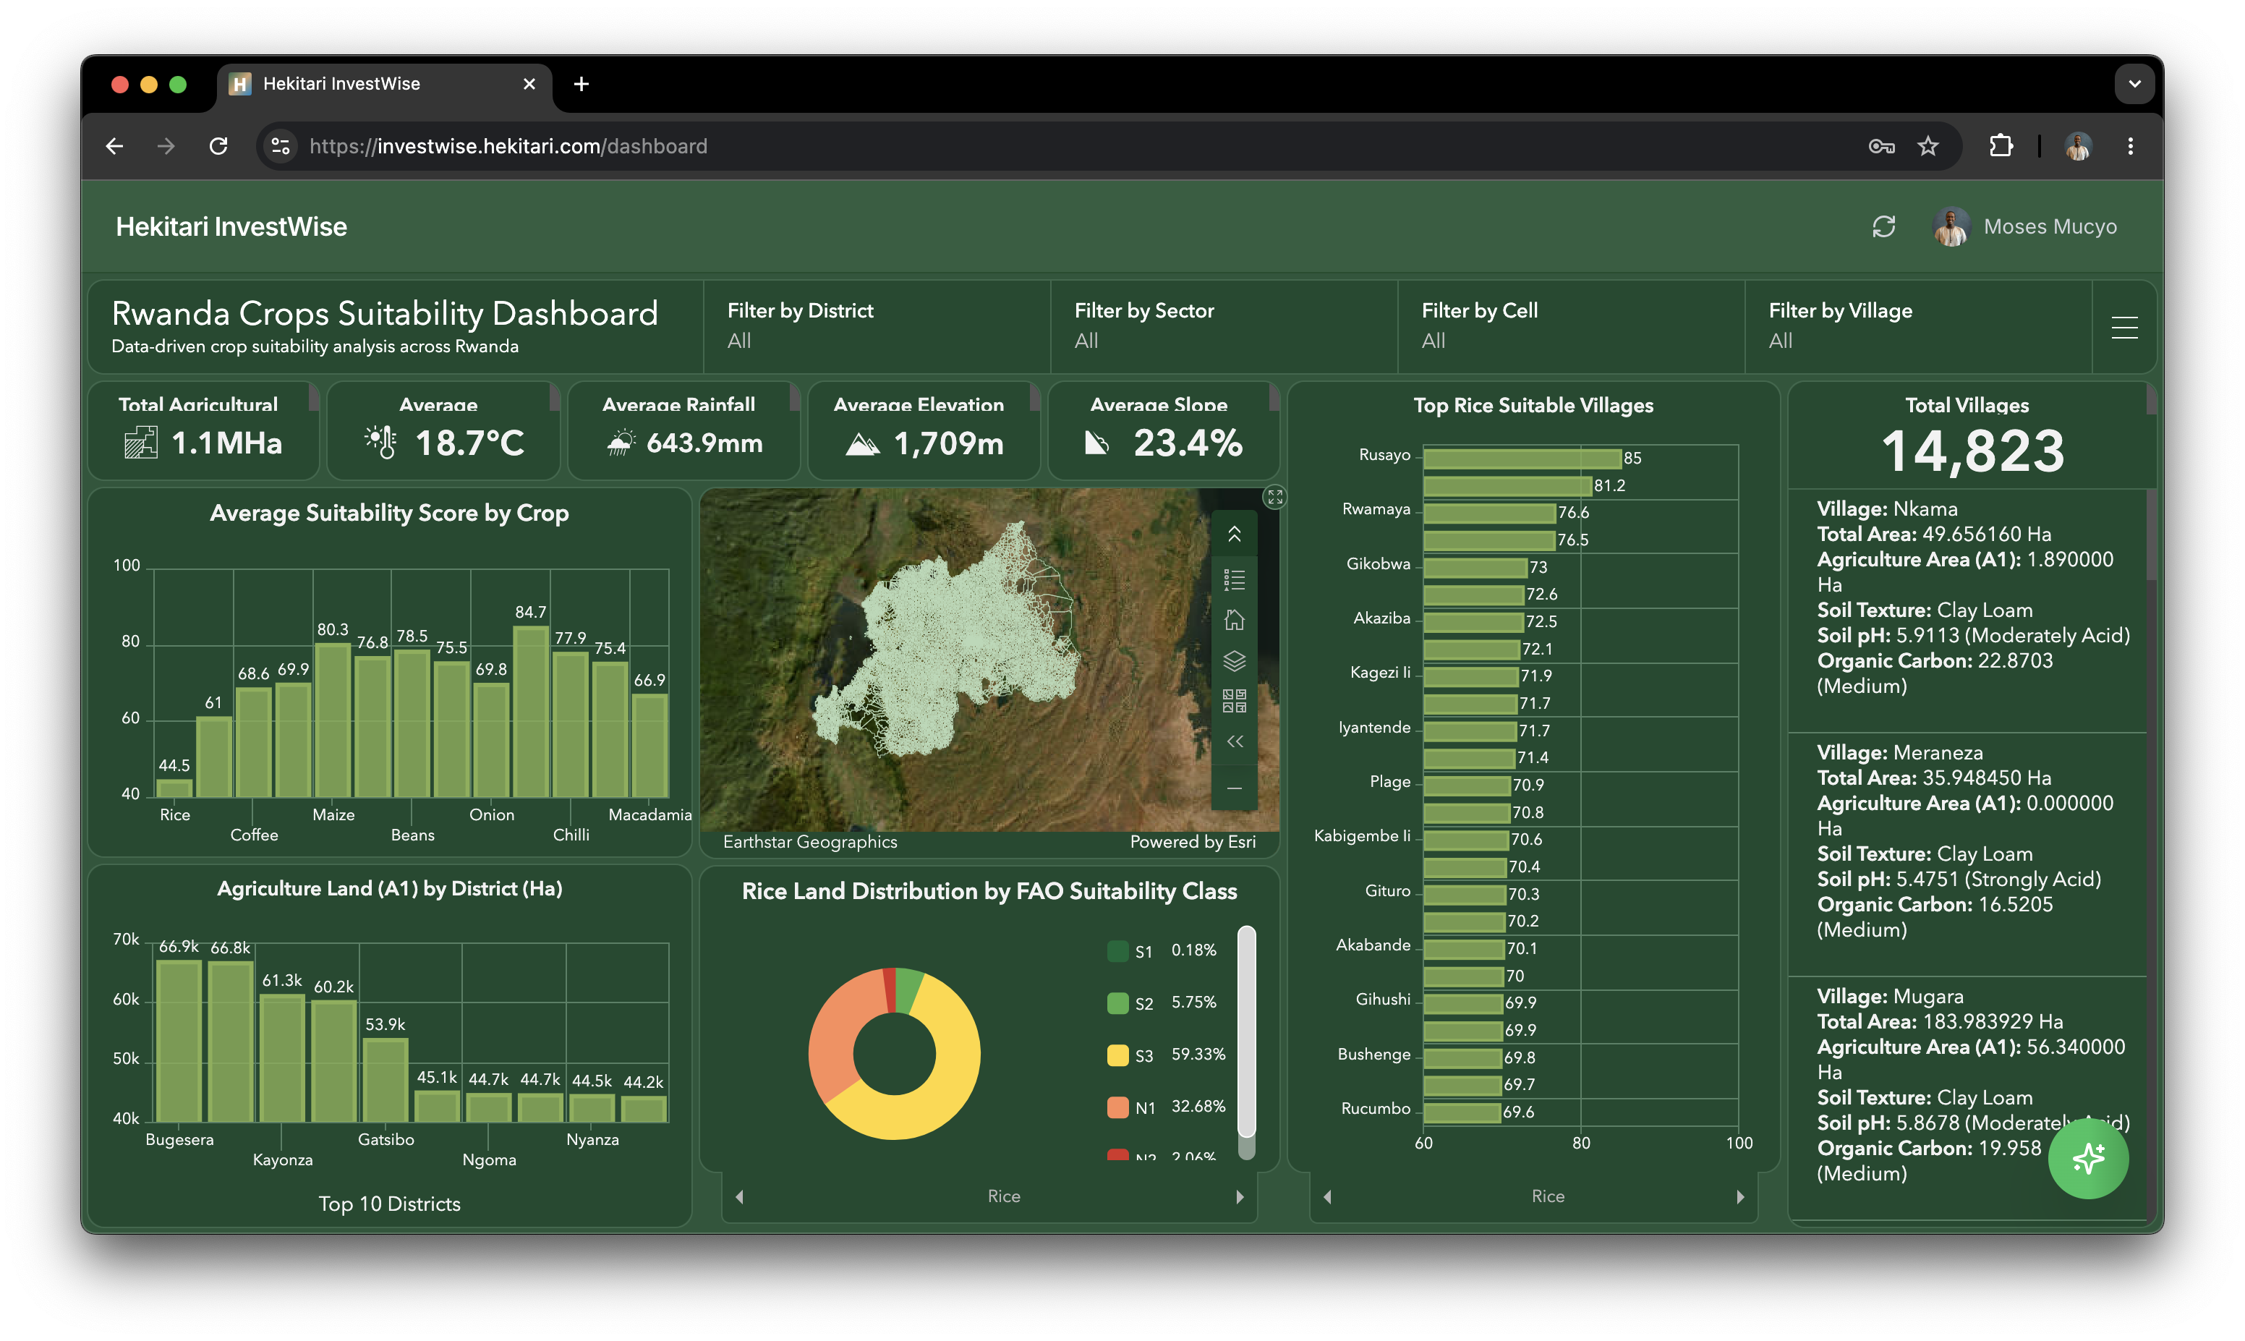
Task: Open browser extensions puzzle icon
Action: (2000, 146)
